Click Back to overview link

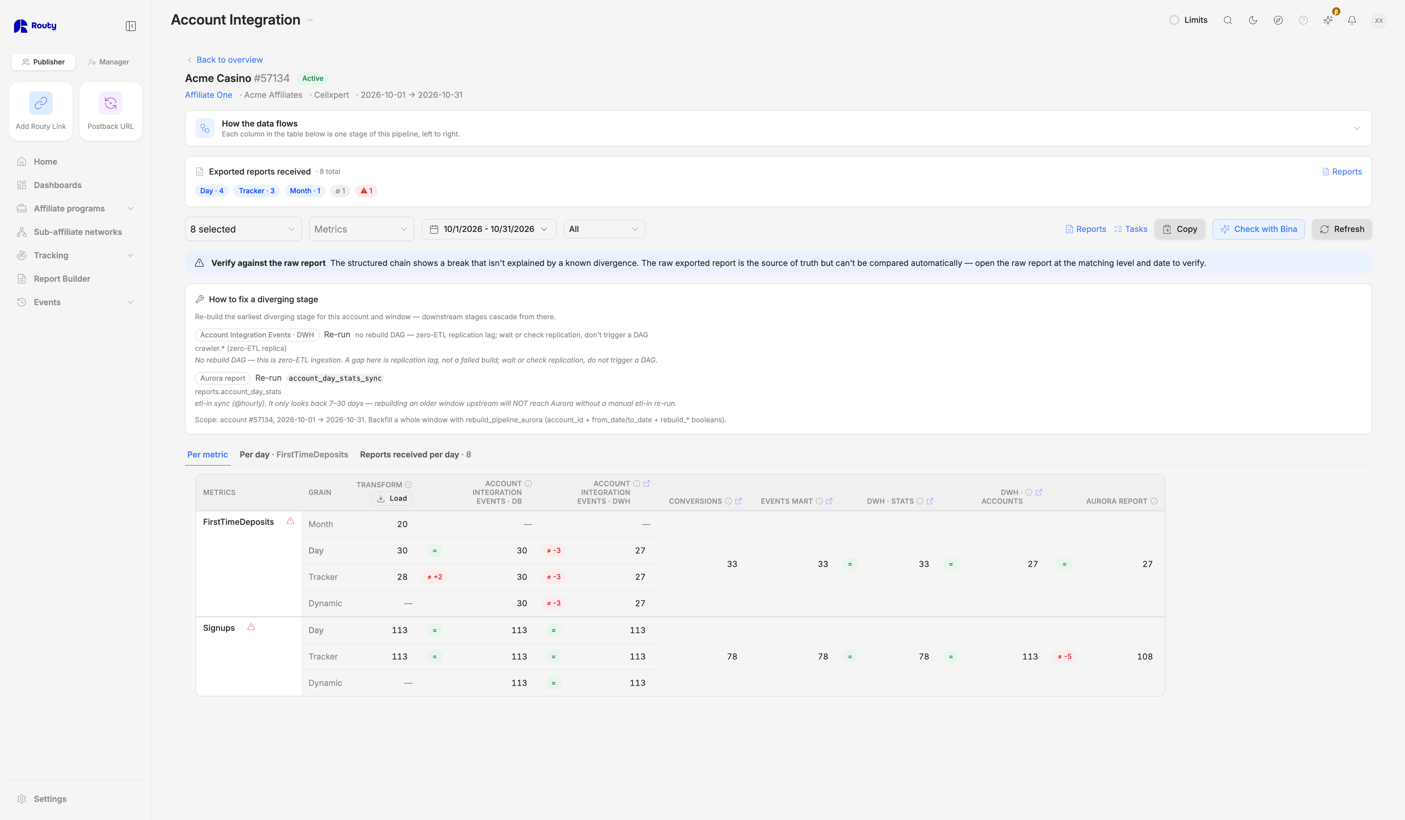coord(224,60)
